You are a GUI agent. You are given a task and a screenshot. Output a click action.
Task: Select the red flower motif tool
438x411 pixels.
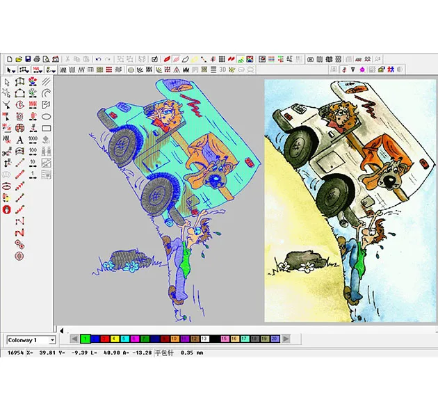pyautogui.click(x=33, y=81)
